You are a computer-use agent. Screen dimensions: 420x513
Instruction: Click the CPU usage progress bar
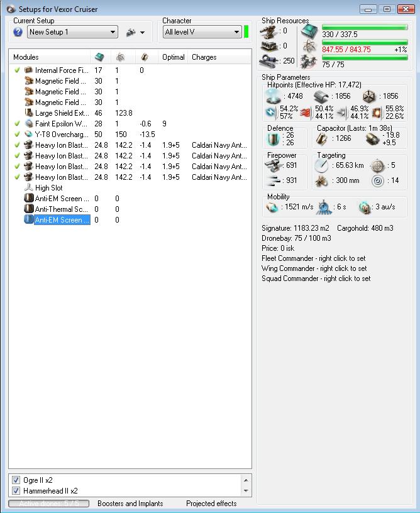[x=365, y=27]
